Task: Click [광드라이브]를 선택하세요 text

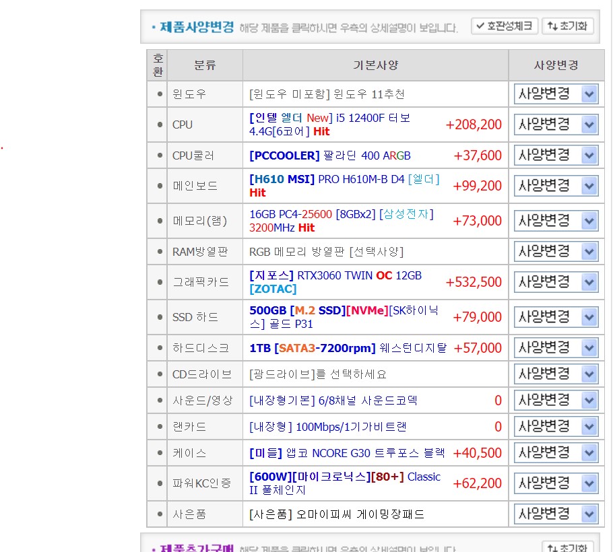Action: [318, 374]
